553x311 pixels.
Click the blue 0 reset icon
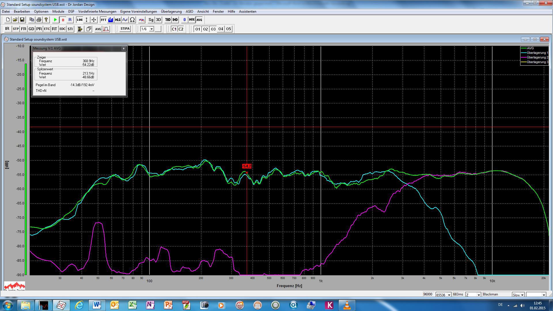pyautogui.click(x=185, y=20)
